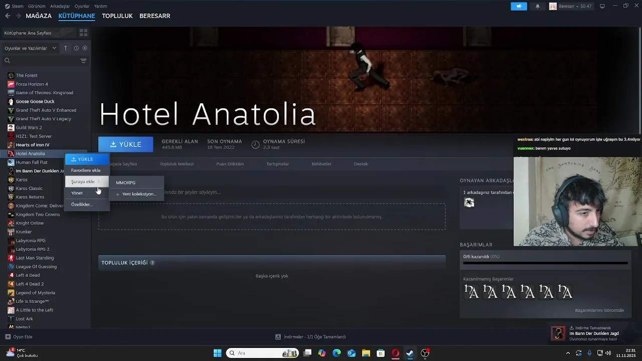Open the Steam announcements megaphone icon
This screenshot has width=642, height=361.
(519, 6)
